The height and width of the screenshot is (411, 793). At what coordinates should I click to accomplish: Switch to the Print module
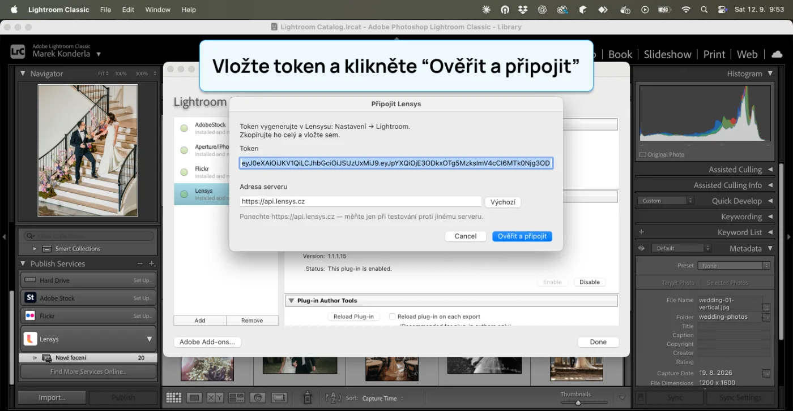tap(714, 54)
